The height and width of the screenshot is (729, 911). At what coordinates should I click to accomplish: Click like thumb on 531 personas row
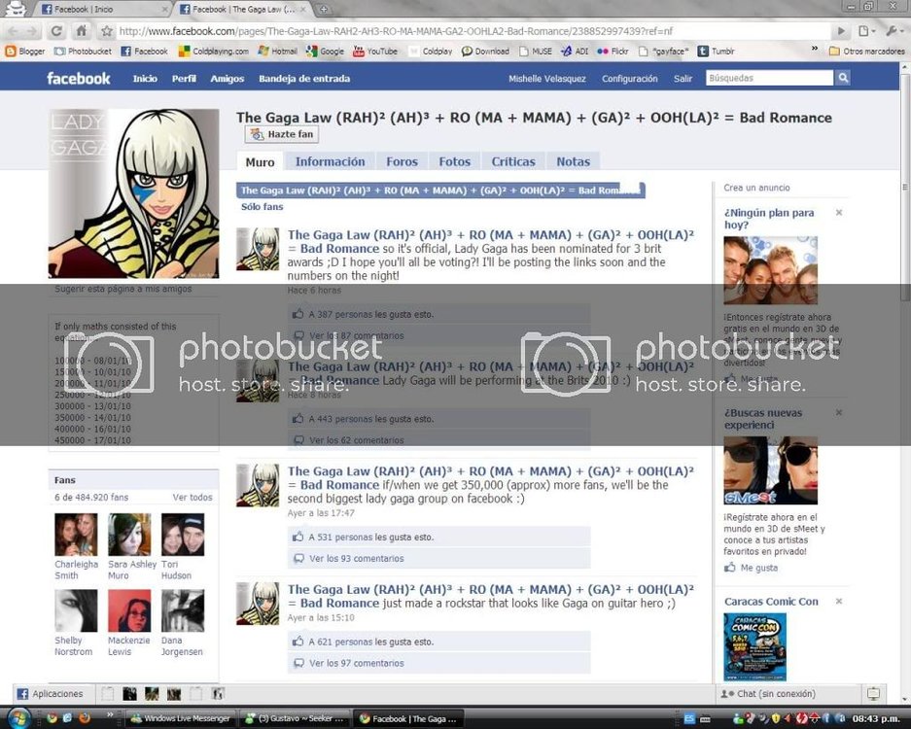point(298,537)
